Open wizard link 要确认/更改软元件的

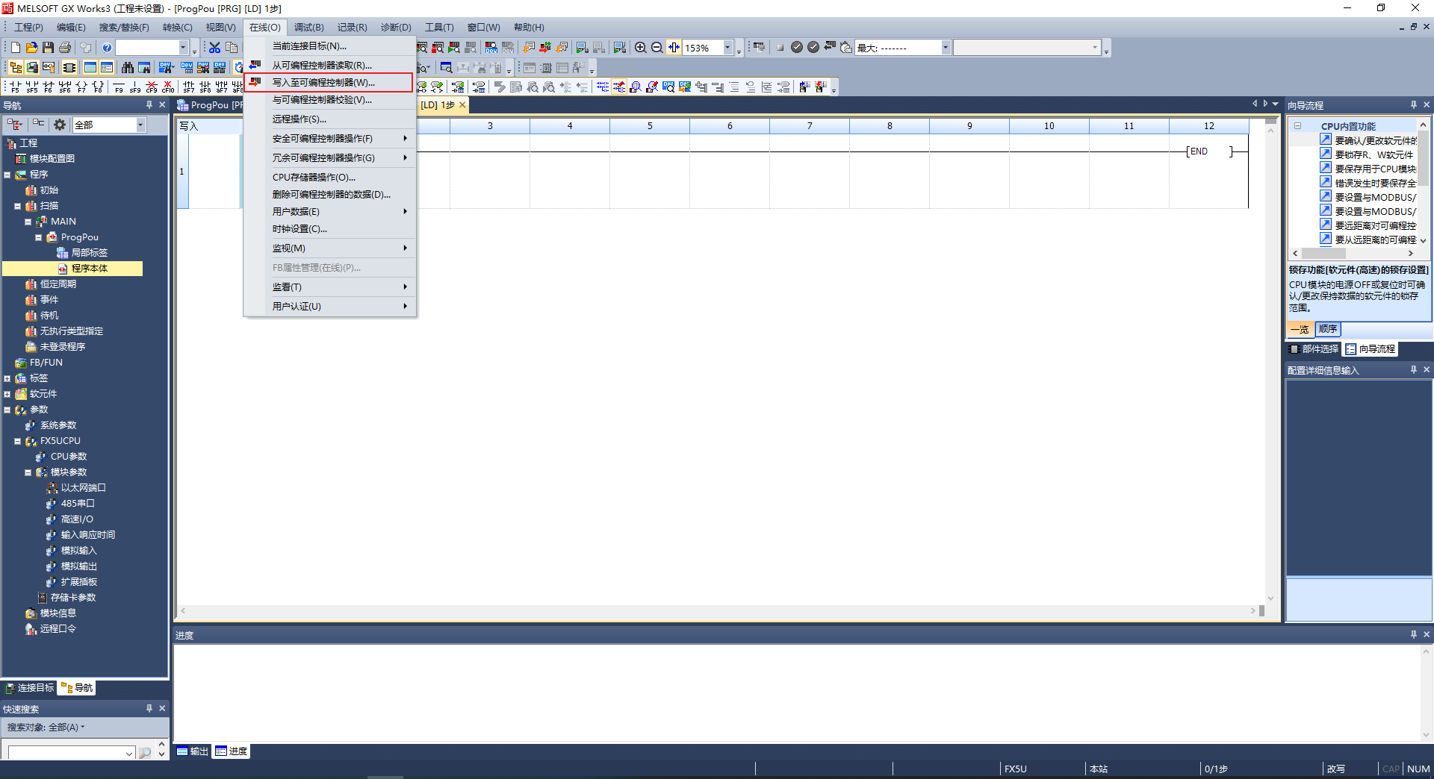pos(1375,141)
